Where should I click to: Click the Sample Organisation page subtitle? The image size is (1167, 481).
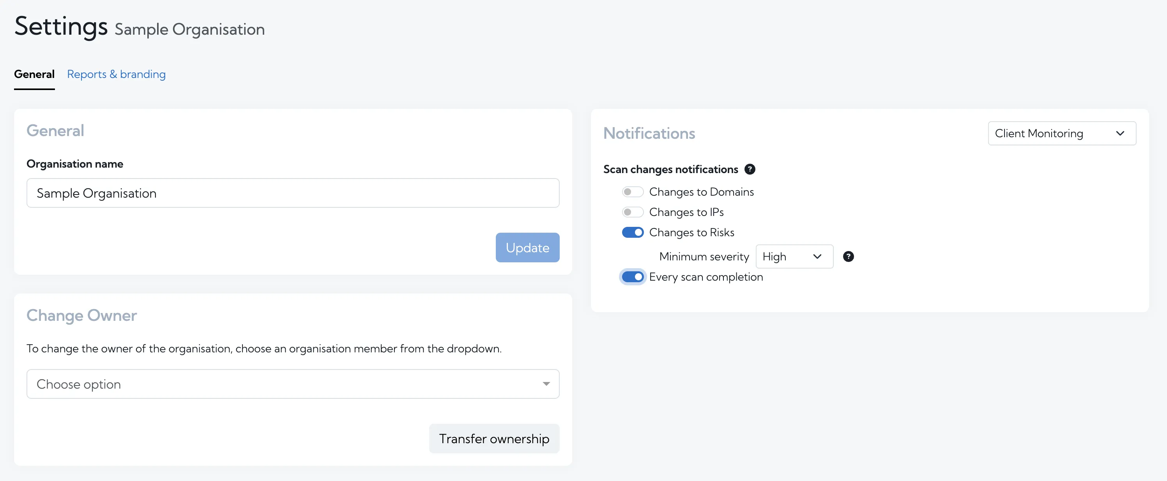[x=189, y=30]
